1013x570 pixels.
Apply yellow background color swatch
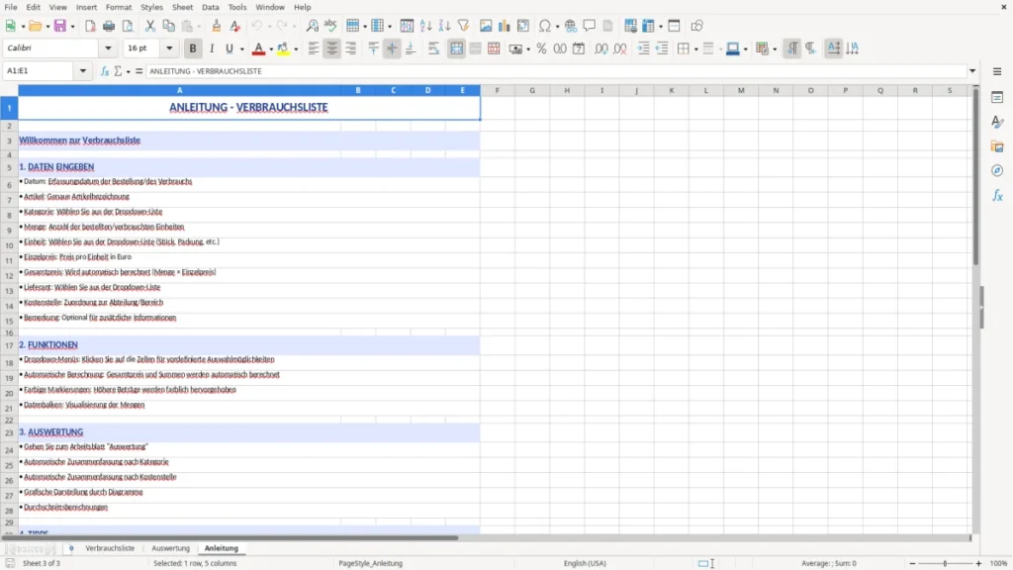tap(283, 48)
